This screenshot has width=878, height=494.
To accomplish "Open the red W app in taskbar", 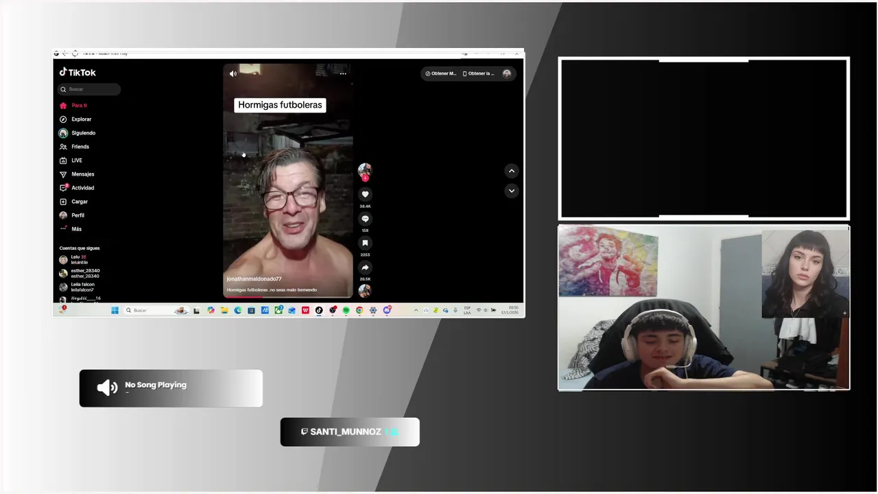I will pyautogui.click(x=305, y=311).
